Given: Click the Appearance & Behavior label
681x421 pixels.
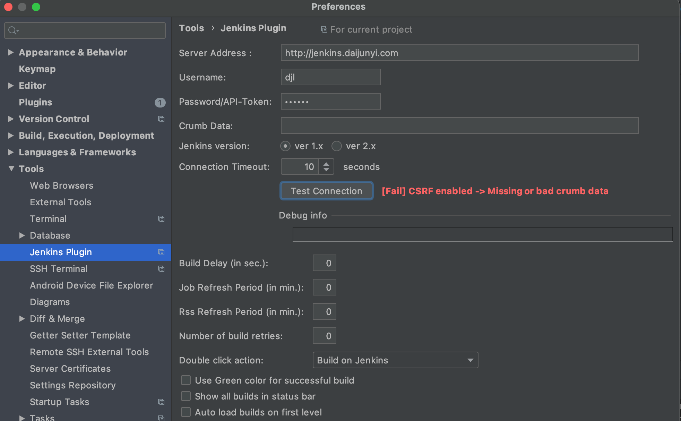Looking at the screenshot, I should coord(73,52).
